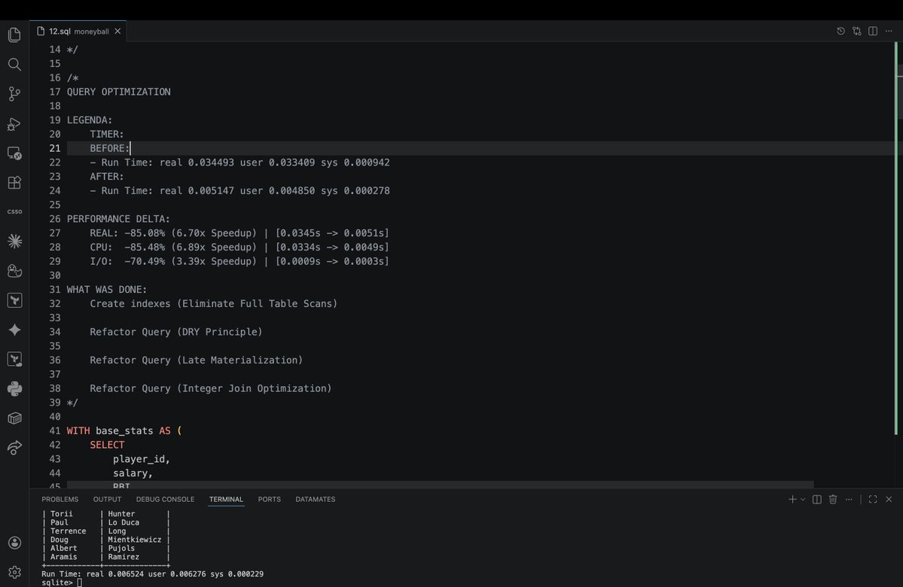Open the Manage gear icon
The image size is (903, 587).
coord(14,572)
